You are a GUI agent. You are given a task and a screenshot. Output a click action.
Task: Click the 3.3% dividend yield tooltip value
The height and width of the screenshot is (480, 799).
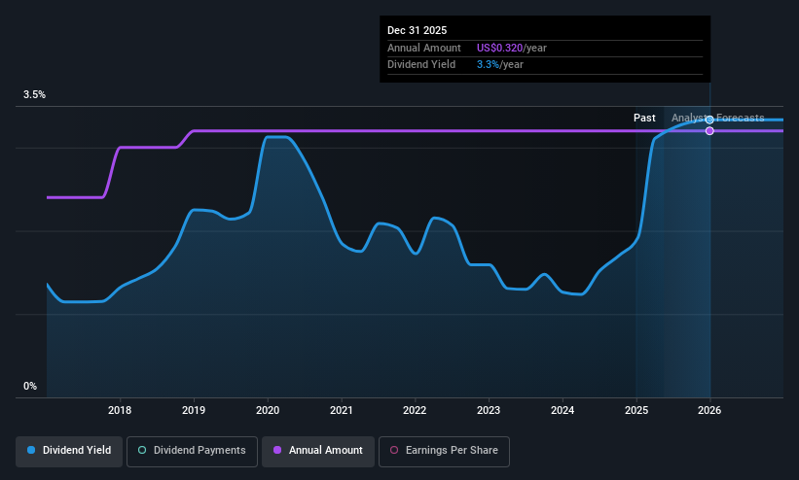coord(488,65)
